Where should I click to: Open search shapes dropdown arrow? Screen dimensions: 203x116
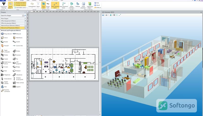click(x=23, y=16)
